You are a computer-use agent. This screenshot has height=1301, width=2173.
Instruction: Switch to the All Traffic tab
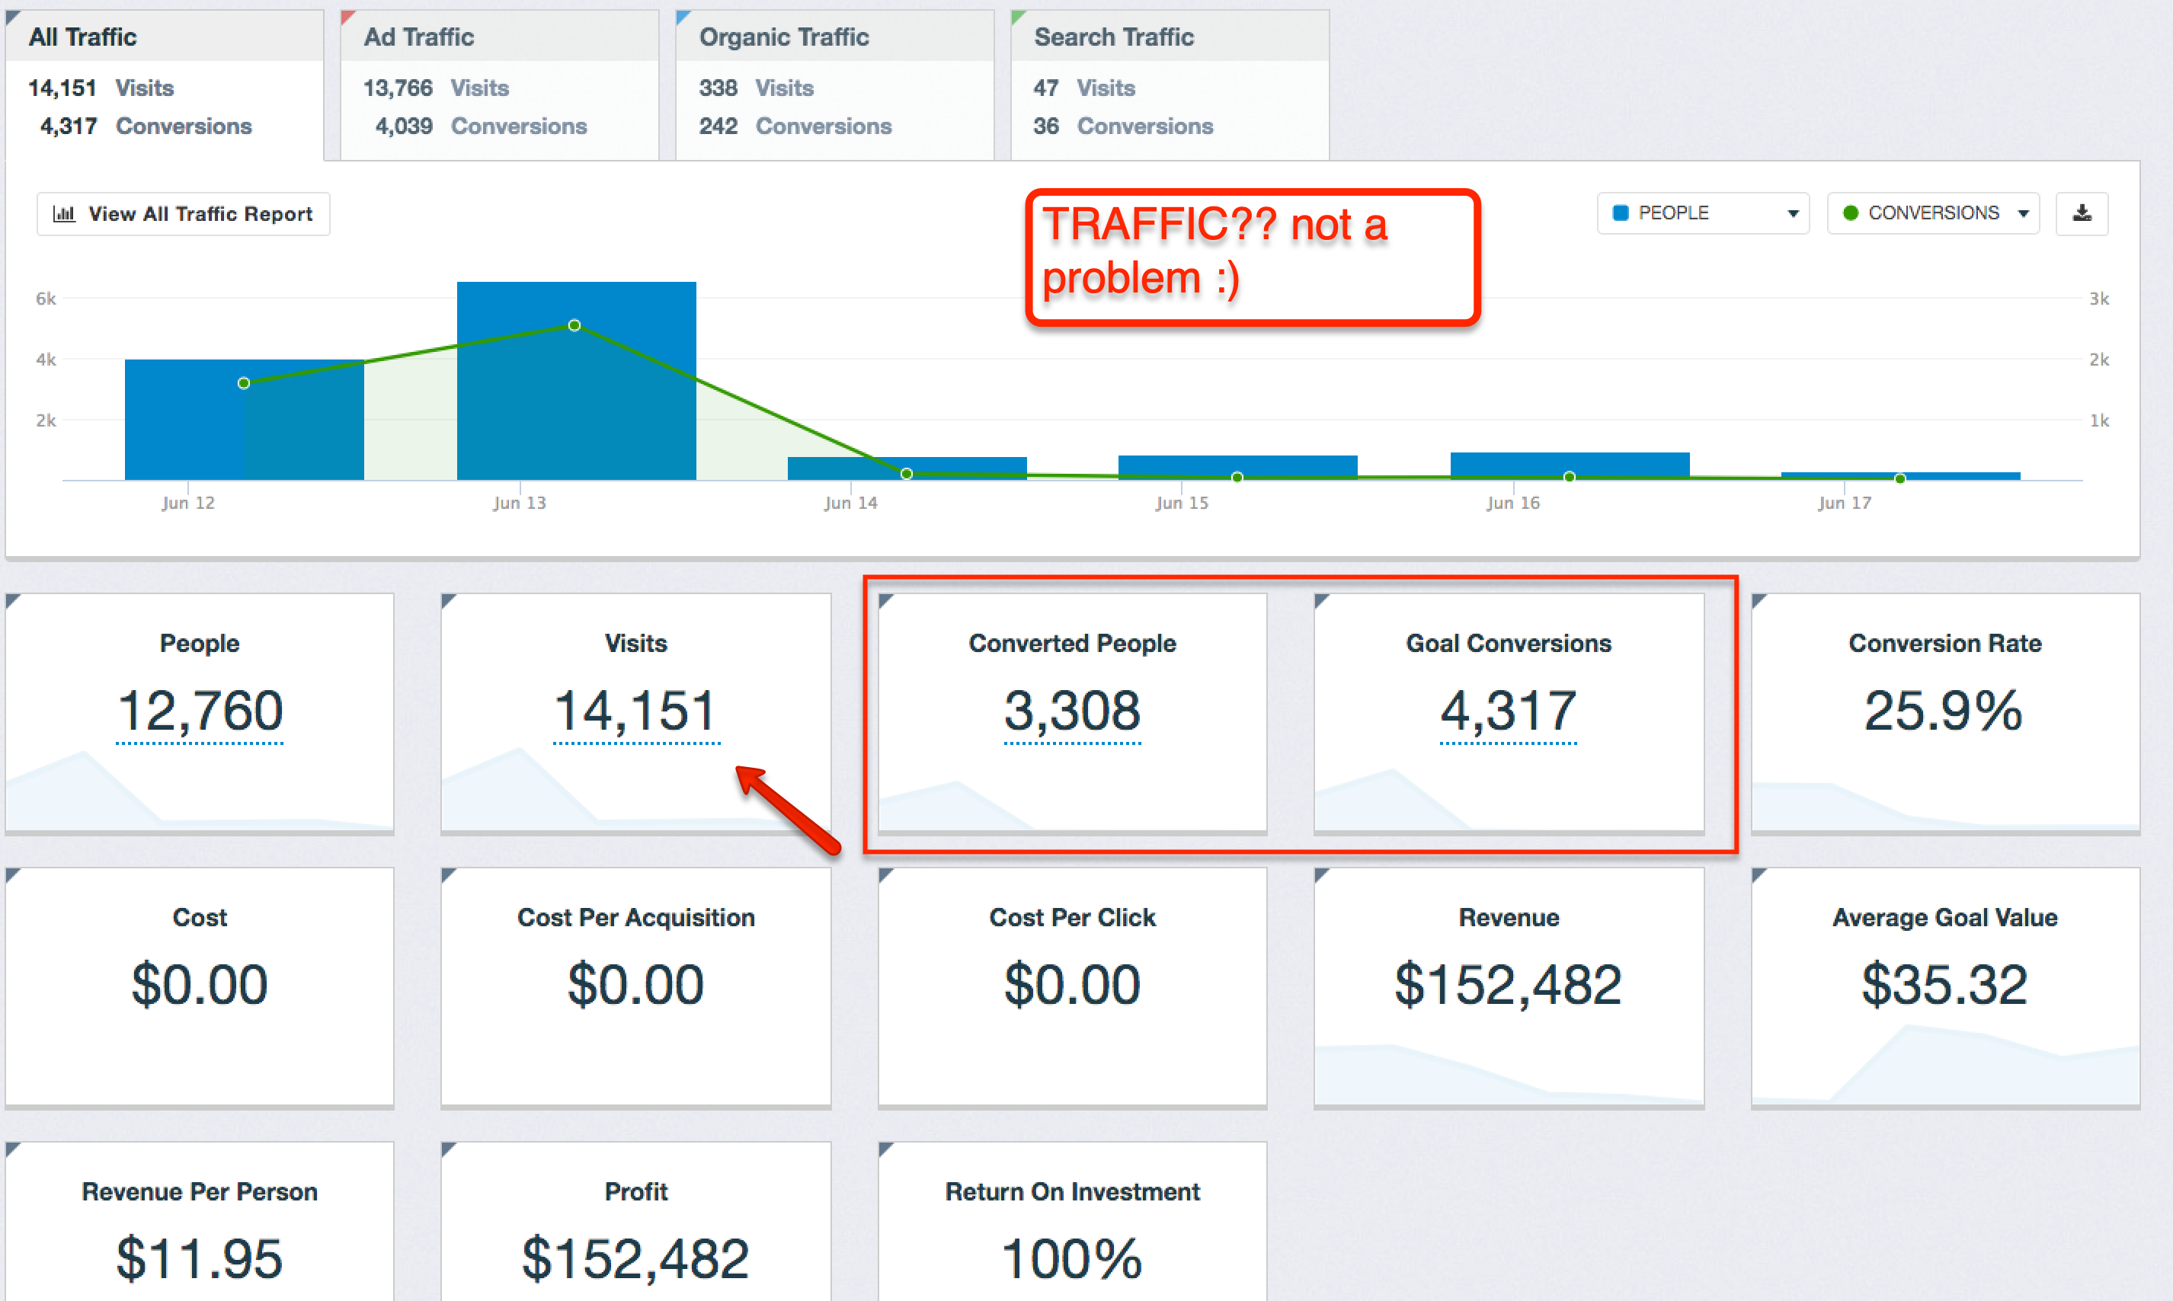click(x=165, y=85)
